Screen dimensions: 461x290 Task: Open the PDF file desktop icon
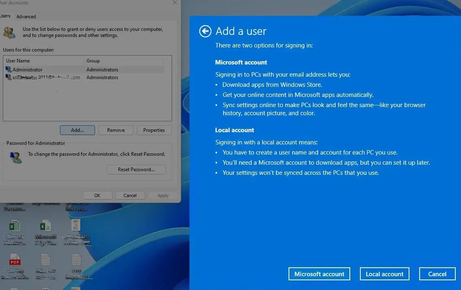[x=15, y=260]
